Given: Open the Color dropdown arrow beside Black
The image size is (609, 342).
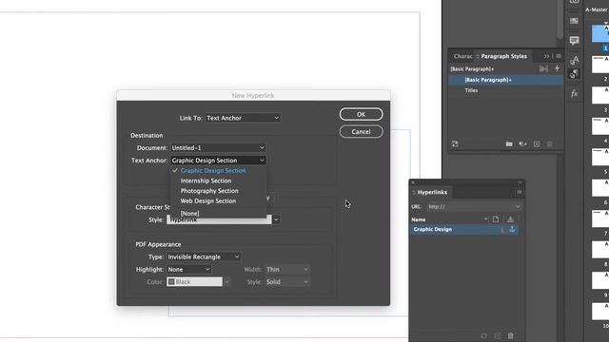Looking at the screenshot, I should point(226,282).
